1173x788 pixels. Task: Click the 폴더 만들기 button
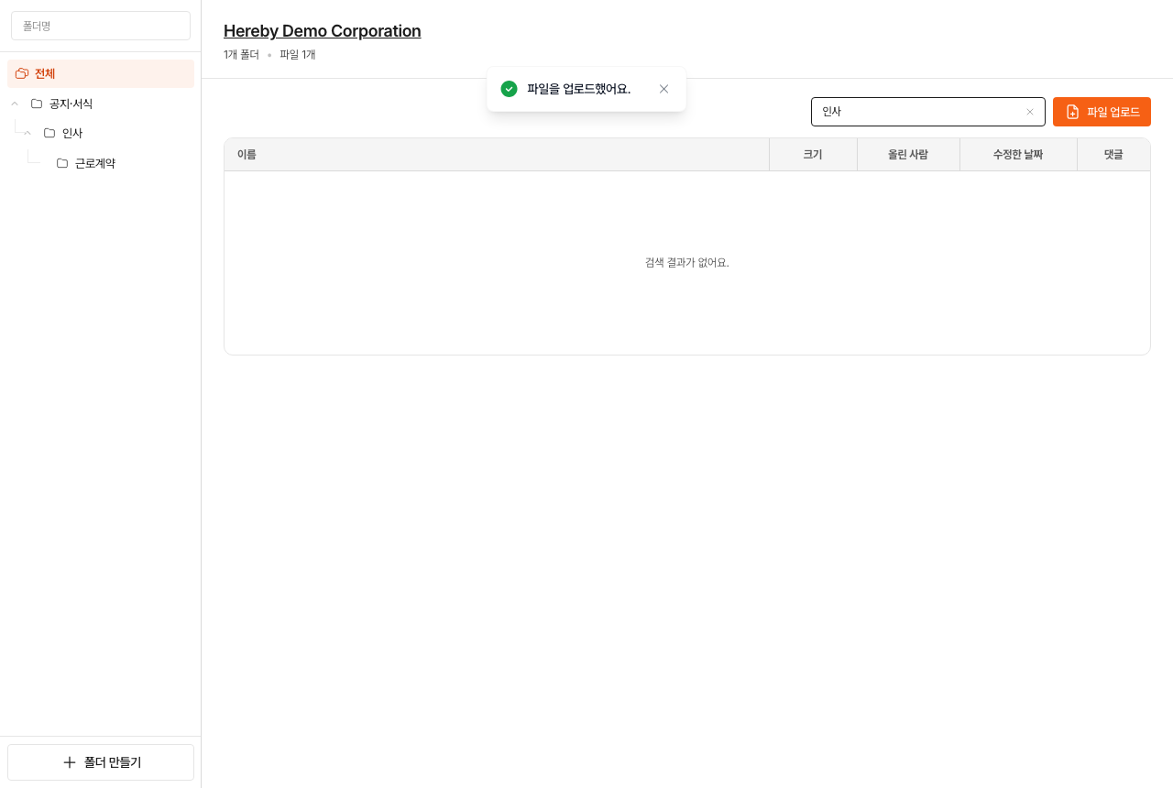[101, 762]
